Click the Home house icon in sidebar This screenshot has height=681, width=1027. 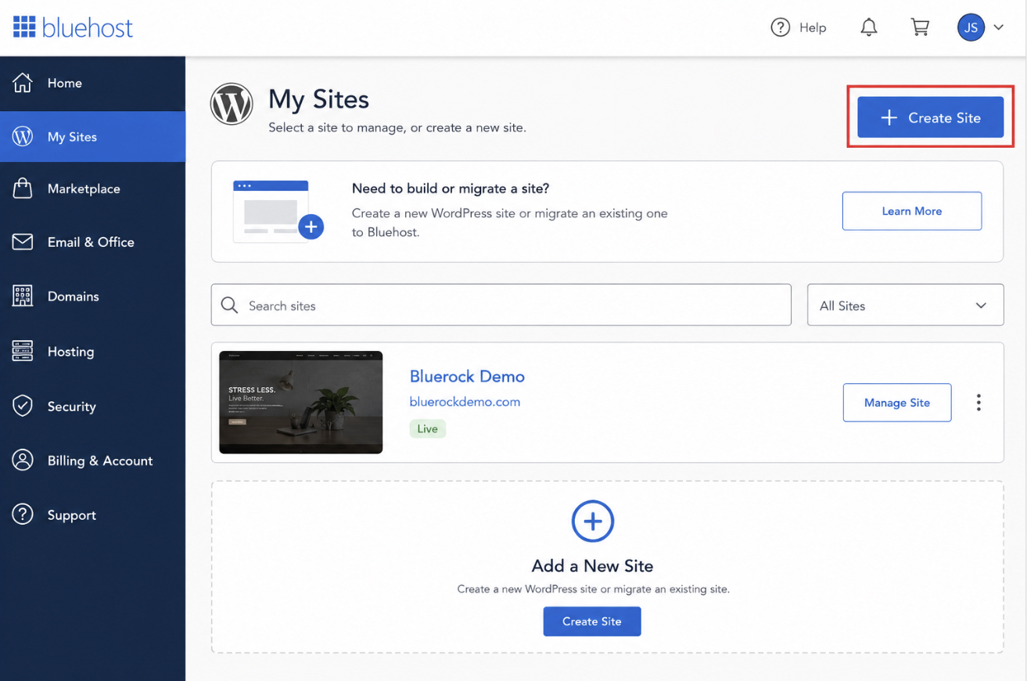click(23, 82)
